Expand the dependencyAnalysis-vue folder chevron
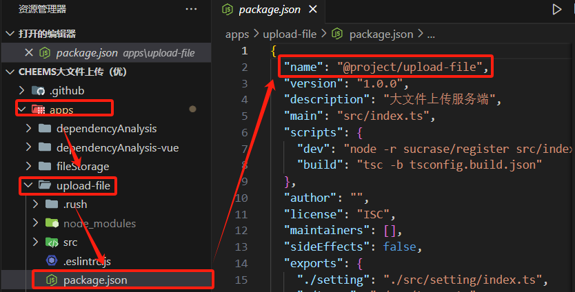575x292 pixels. (x=28, y=147)
